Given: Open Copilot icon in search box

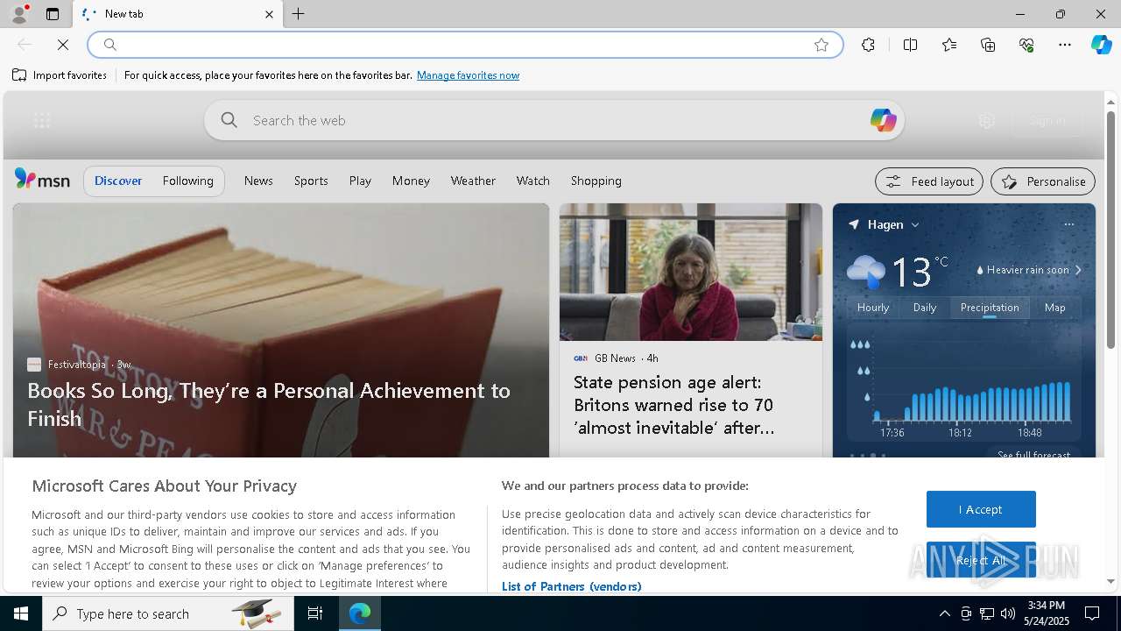Looking at the screenshot, I should (x=883, y=120).
